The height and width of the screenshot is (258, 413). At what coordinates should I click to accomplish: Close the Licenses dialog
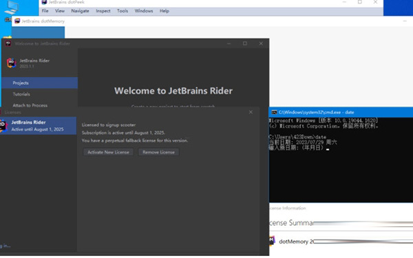pyautogui.click(x=251, y=112)
